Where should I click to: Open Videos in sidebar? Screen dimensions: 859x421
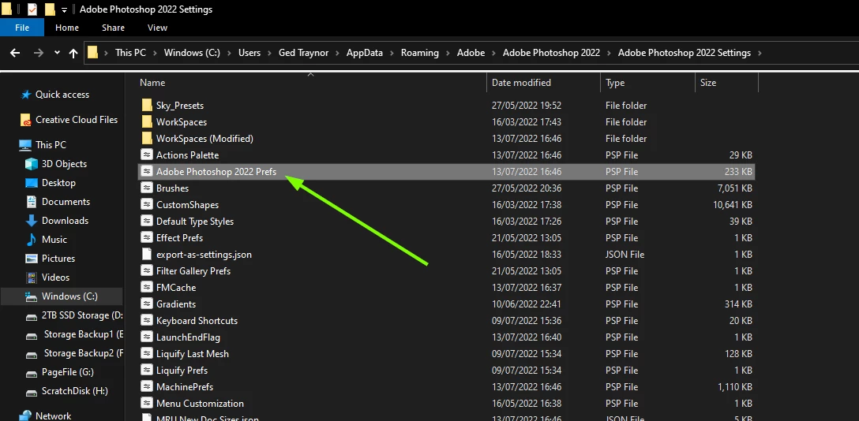(x=55, y=278)
